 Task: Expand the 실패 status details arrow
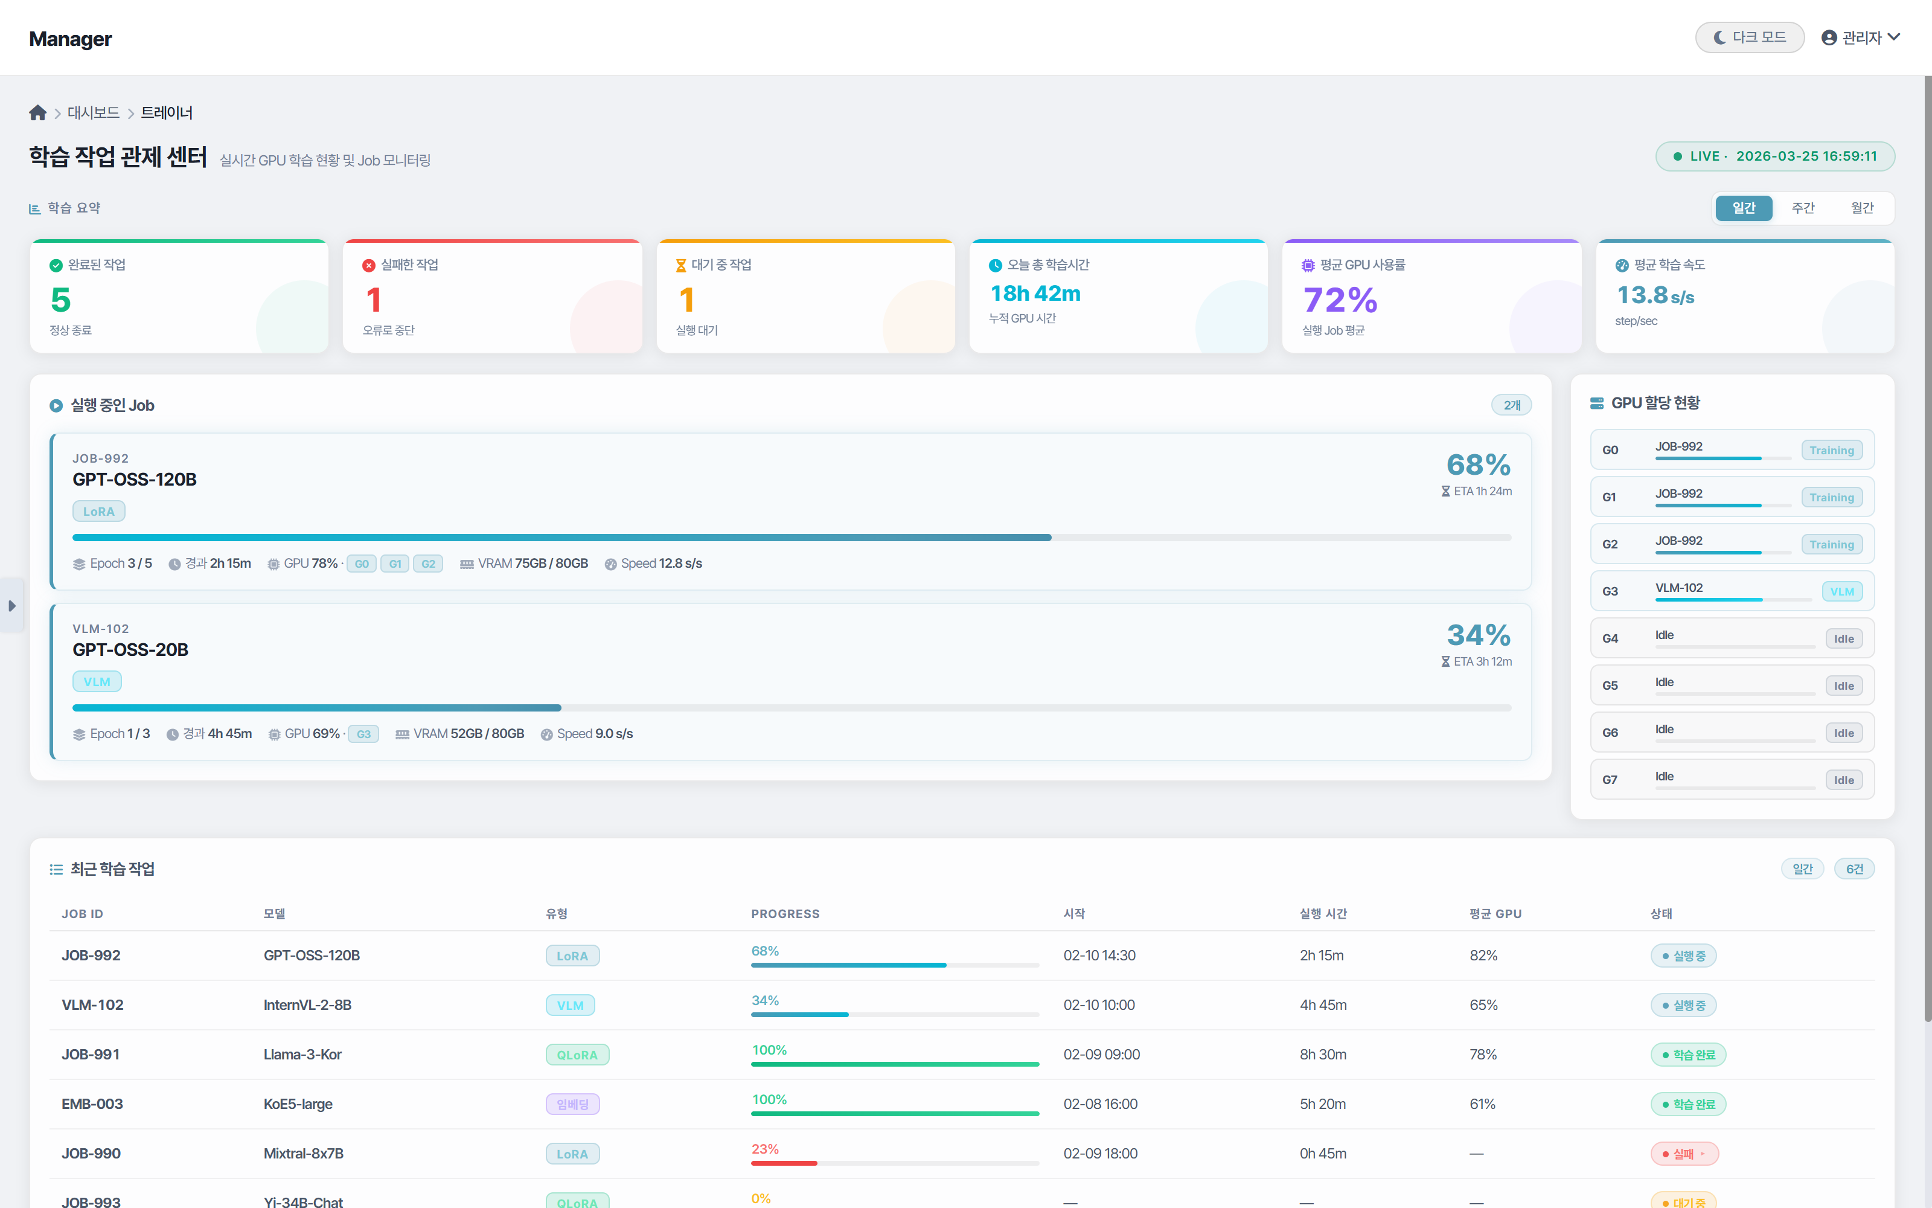pyautogui.click(x=1703, y=1154)
